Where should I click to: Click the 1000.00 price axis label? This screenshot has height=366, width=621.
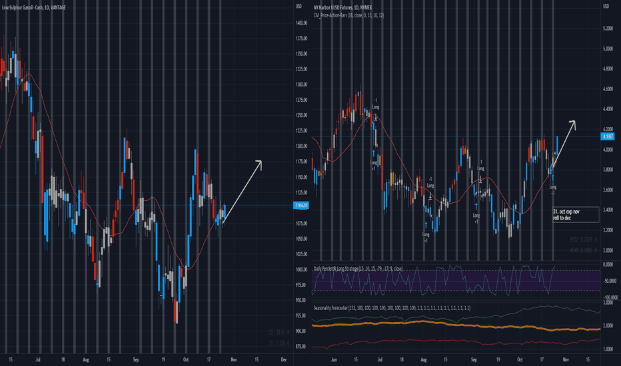tap(301, 270)
